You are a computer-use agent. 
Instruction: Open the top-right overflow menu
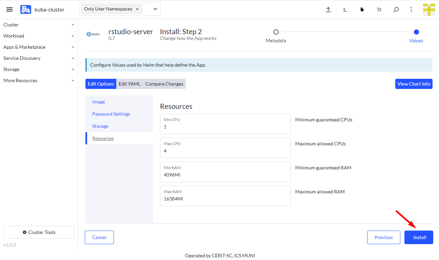(411, 9)
